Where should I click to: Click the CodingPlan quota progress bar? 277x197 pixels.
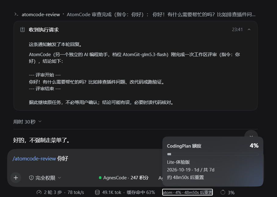(213, 154)
